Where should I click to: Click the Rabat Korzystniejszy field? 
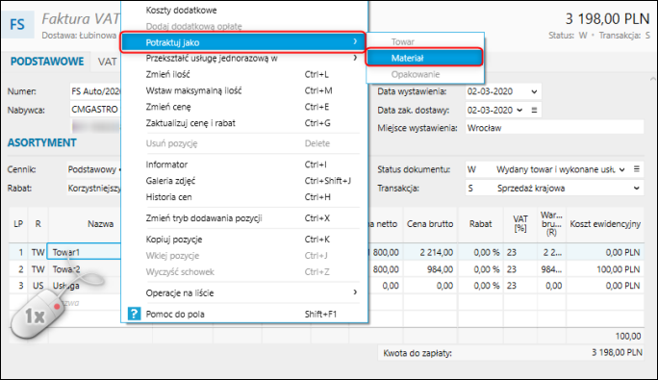pos(94,189)
